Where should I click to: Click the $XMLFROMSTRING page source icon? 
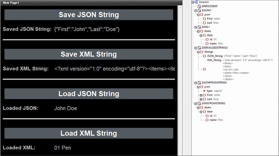point(199,104)
